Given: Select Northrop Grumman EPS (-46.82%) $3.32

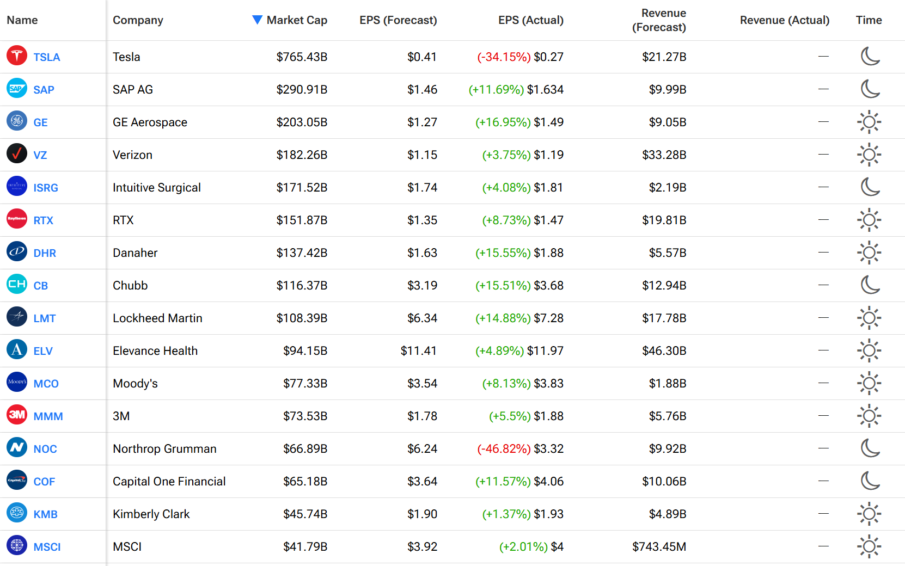Looking at the screenshot, I should 520,449.
